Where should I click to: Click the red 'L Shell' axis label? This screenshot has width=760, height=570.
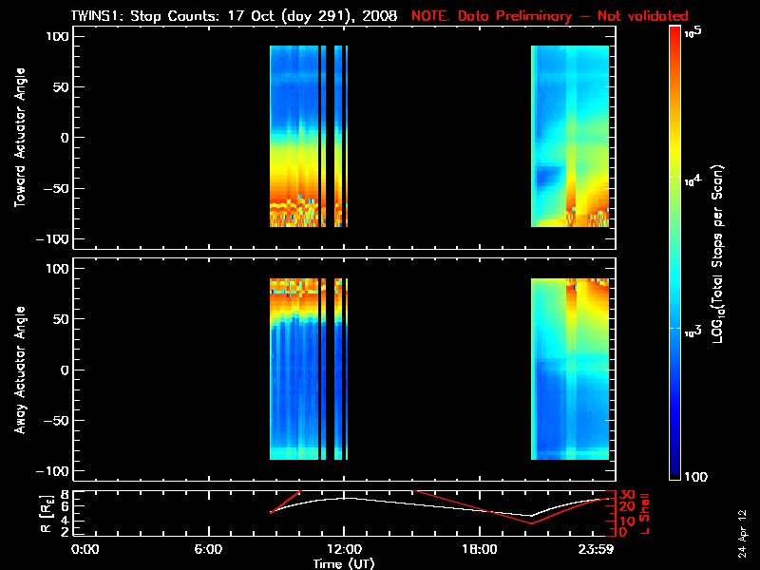point(645,513)
